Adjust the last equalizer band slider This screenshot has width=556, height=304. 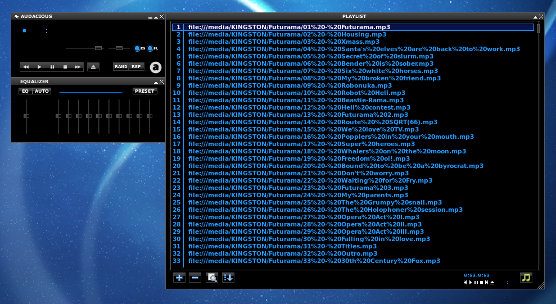point(150,116)
